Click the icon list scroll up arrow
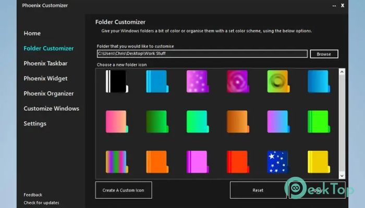The width and height of the screenshot is (365, 208). pos(342,72)
